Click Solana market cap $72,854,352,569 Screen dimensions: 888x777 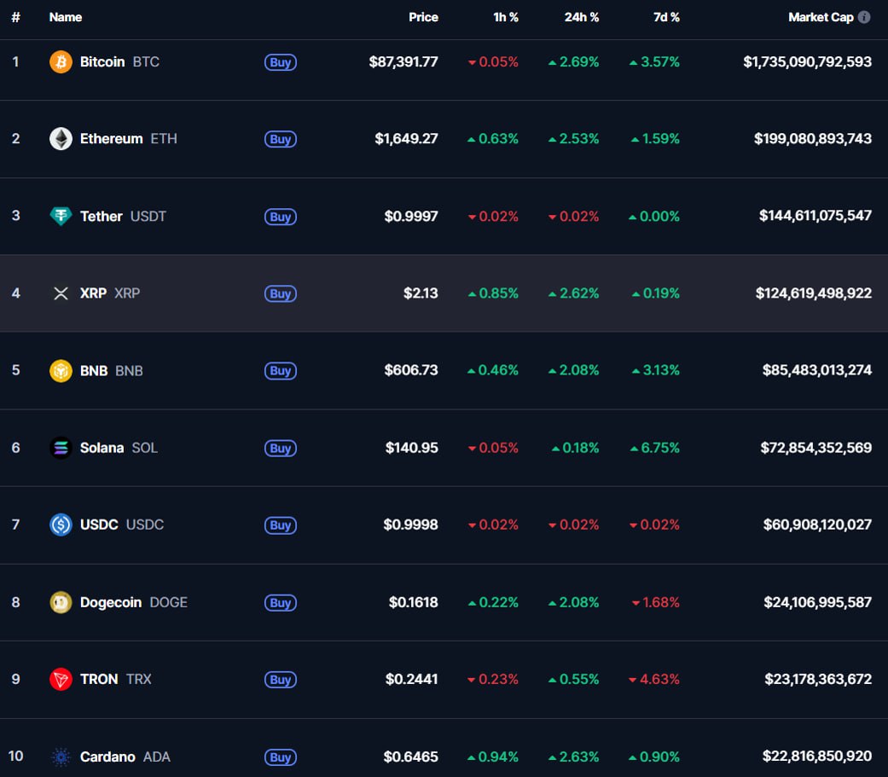[x=816, y=448]
